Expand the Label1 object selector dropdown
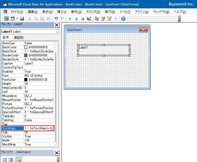The height and width of the screenshot is (162, 197). 57,32
